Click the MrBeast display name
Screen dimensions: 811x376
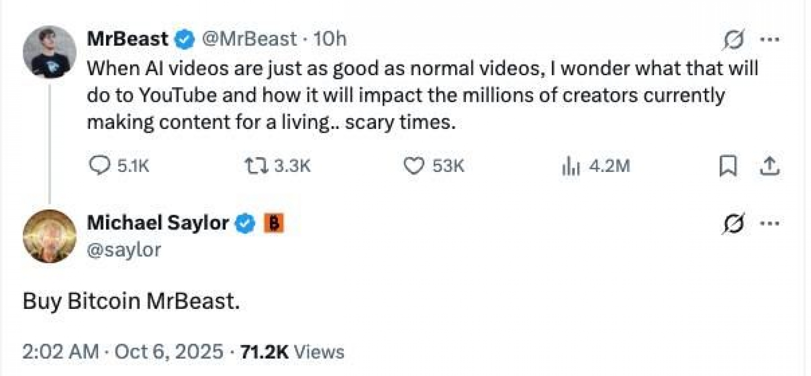tap(127, 39)
